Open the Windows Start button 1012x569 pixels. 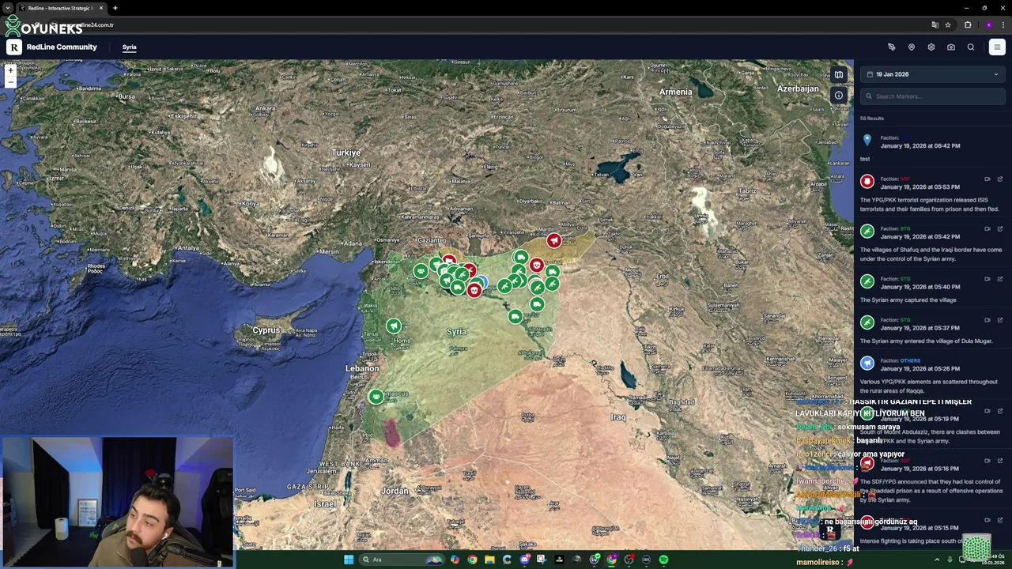point(349,560)
